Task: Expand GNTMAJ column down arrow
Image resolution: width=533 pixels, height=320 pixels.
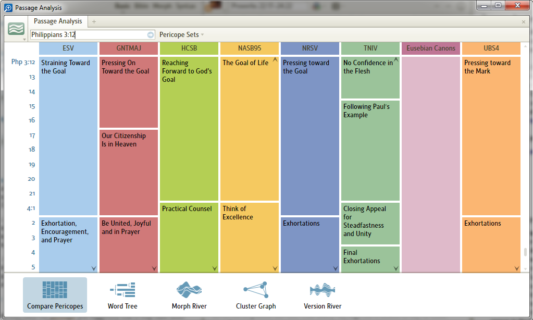Action: pos(154,268)
